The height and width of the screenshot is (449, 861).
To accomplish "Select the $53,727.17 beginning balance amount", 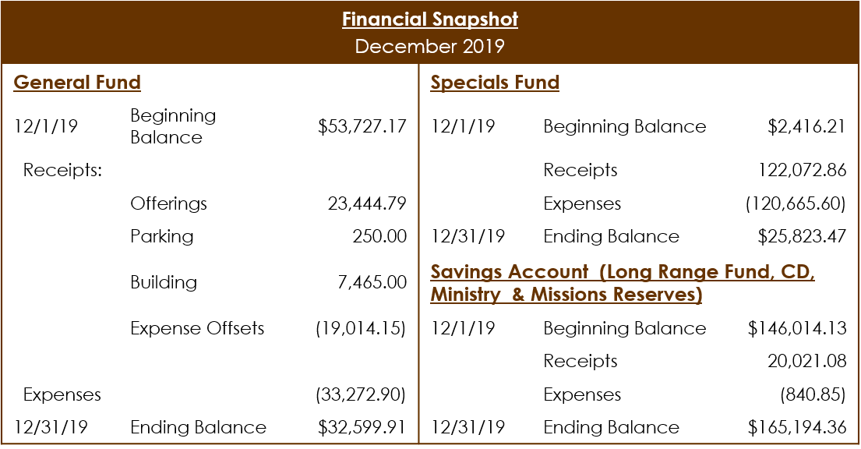I will click(362, 126).
